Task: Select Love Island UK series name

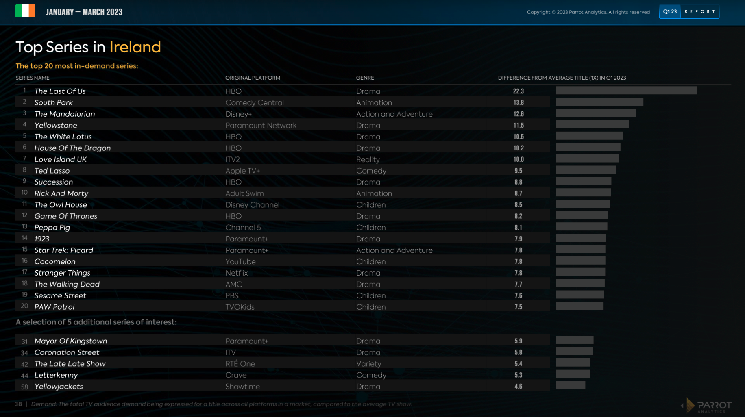Action: tap(61, 159)
